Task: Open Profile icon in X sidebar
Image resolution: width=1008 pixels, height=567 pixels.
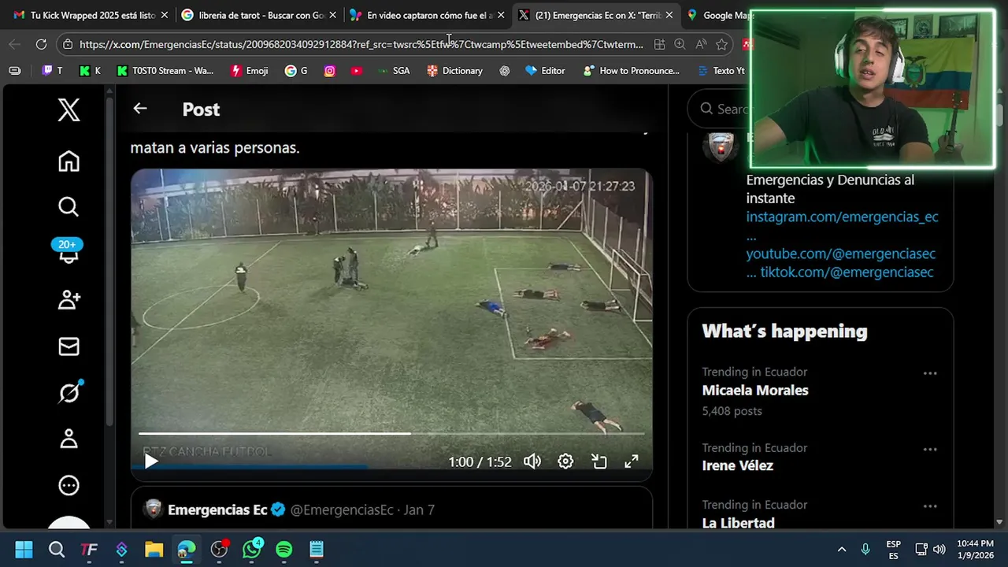Action: (69, 439)
